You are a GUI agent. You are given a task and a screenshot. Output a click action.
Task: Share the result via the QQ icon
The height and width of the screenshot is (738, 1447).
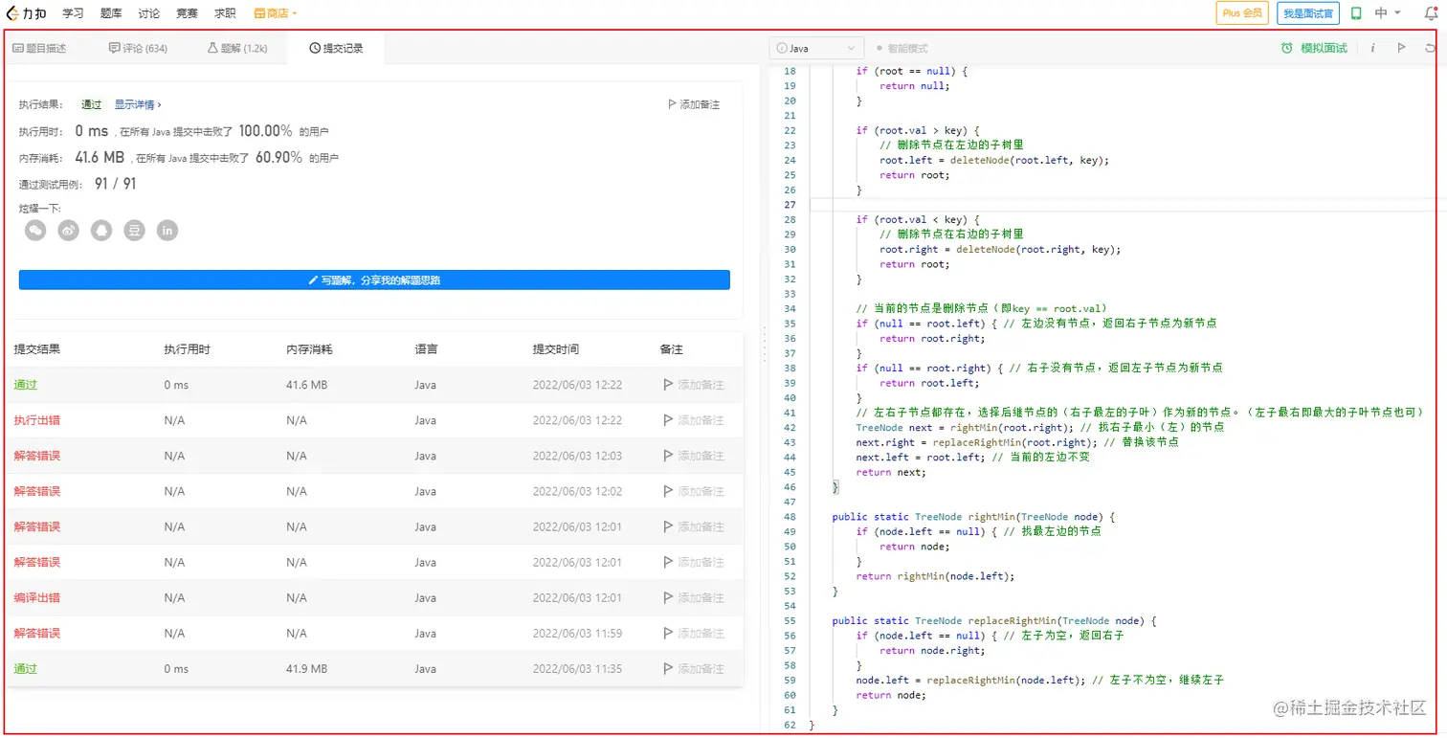click(101, 231)
